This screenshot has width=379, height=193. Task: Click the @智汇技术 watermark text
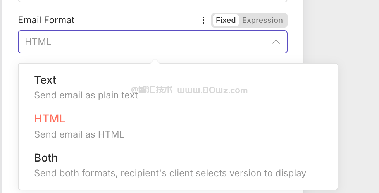[x=152, y=90]
